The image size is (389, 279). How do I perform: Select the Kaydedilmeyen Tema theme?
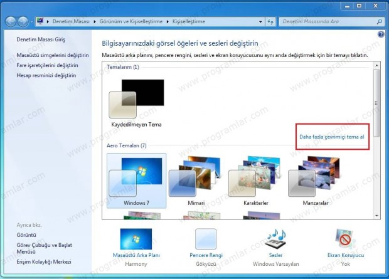136,103
